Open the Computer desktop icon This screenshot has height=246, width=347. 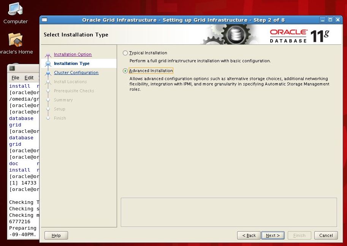tap(16, 9)
